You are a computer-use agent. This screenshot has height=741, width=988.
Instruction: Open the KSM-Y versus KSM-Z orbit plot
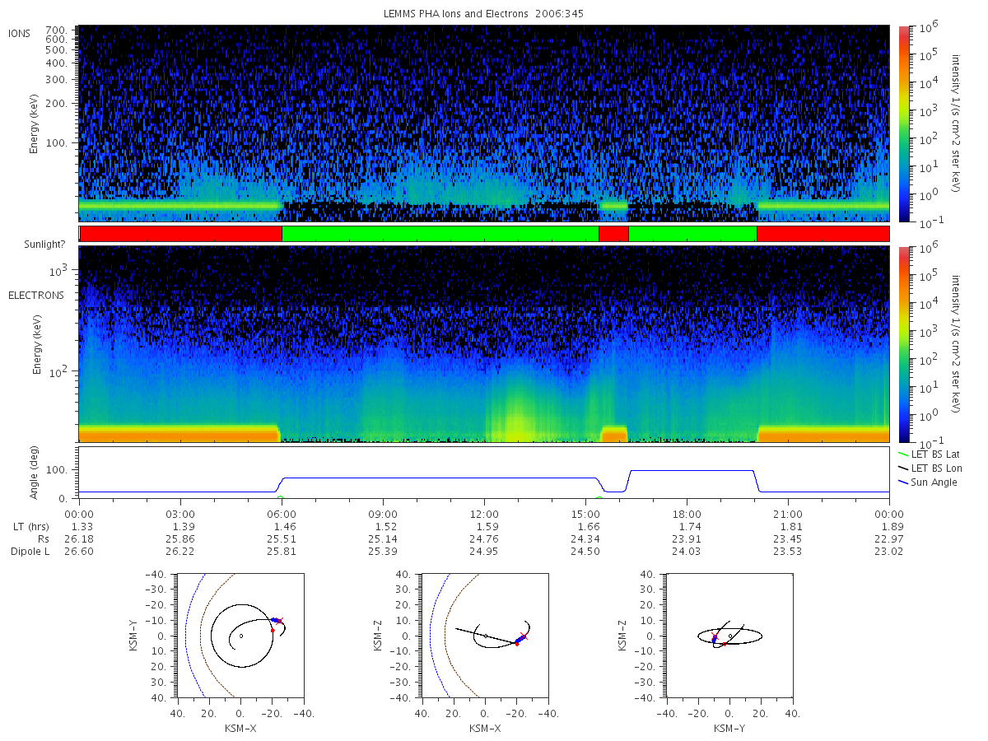click(728, 635)
